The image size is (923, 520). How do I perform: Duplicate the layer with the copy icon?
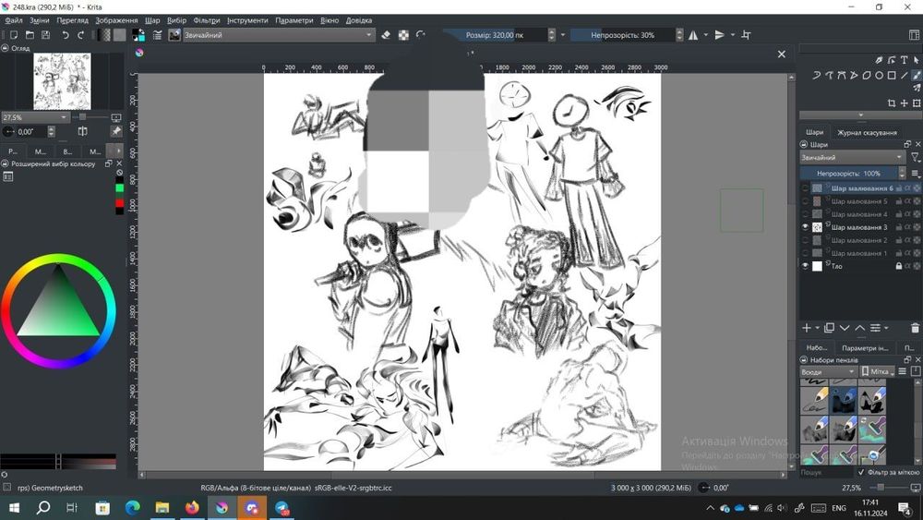pyautogui.click(x=830, y=328)
